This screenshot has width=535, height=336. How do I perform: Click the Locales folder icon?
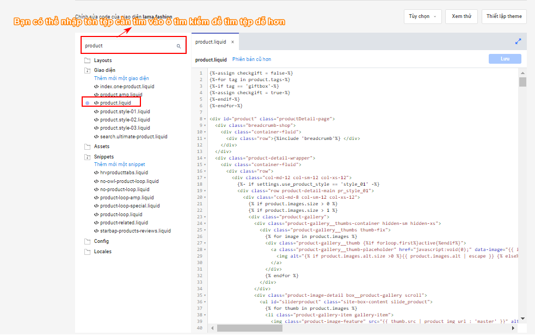[x=87, y=252]
